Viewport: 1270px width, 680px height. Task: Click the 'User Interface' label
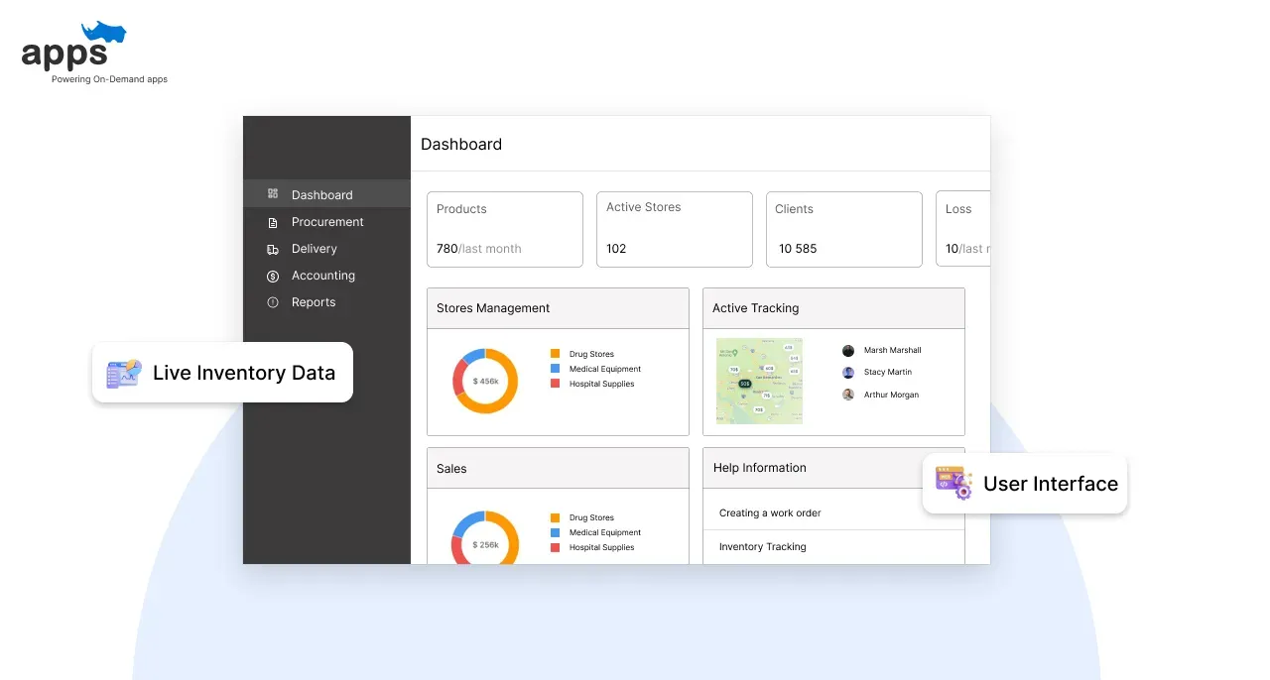point(1051,484)
